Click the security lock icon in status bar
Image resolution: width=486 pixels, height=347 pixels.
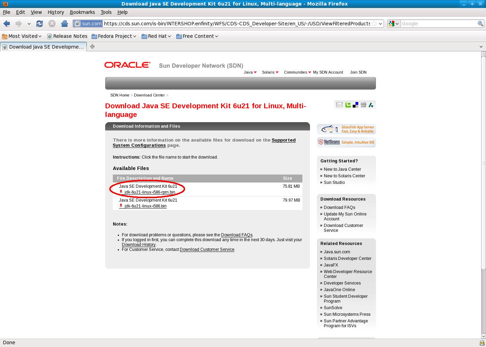pos(482,343)
